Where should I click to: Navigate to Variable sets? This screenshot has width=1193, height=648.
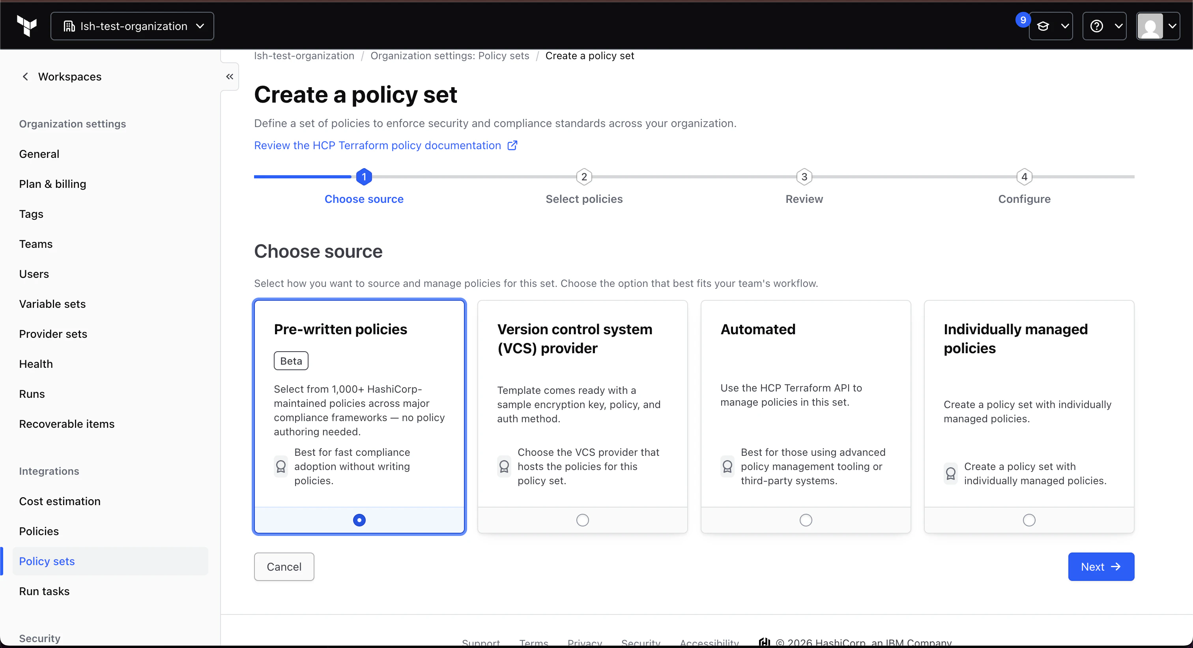click(x=52, y=304)
